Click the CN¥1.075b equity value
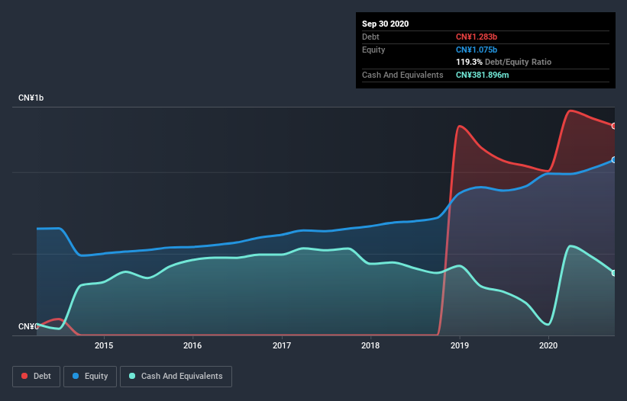This screenshot has width=627, height=401. click(477, 50)
